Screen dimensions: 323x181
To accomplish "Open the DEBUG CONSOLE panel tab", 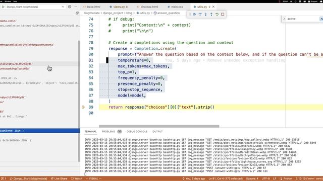I will [x=137, y=132].
